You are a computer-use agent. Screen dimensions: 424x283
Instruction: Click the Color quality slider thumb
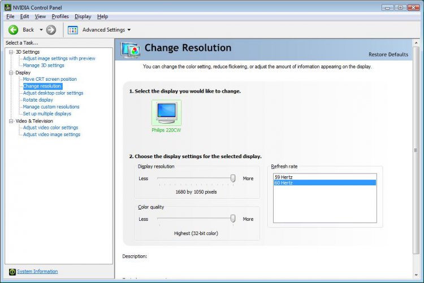(x=233, y=219)
